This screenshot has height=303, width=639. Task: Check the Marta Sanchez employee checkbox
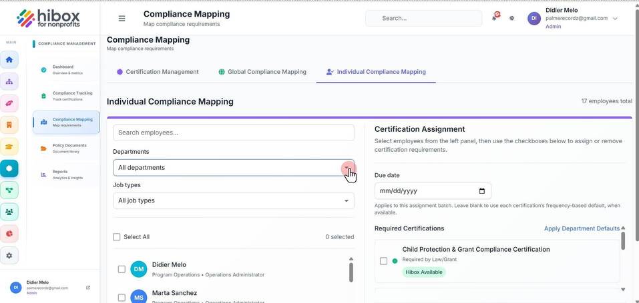[x=122, y=297]
